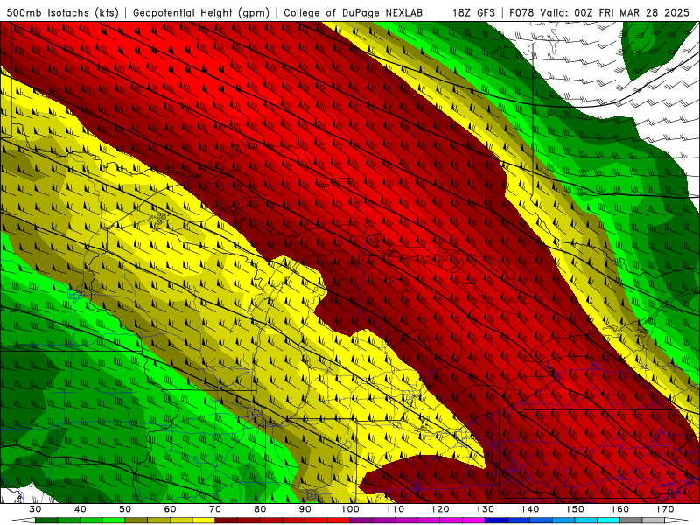The height and width of the screenshot is (525, 700).
Task: Click the 100 label on the color scale
Action: pos(351,509)
